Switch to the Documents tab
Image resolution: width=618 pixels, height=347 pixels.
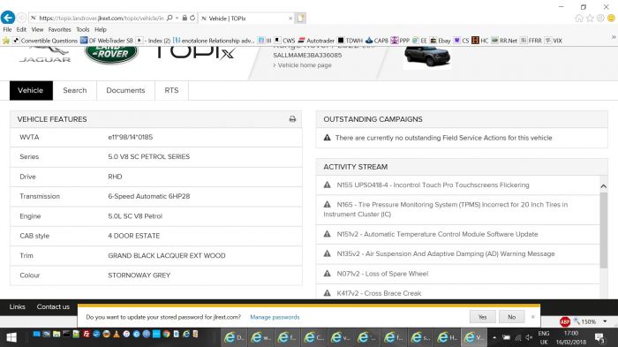tap(125, 90)
